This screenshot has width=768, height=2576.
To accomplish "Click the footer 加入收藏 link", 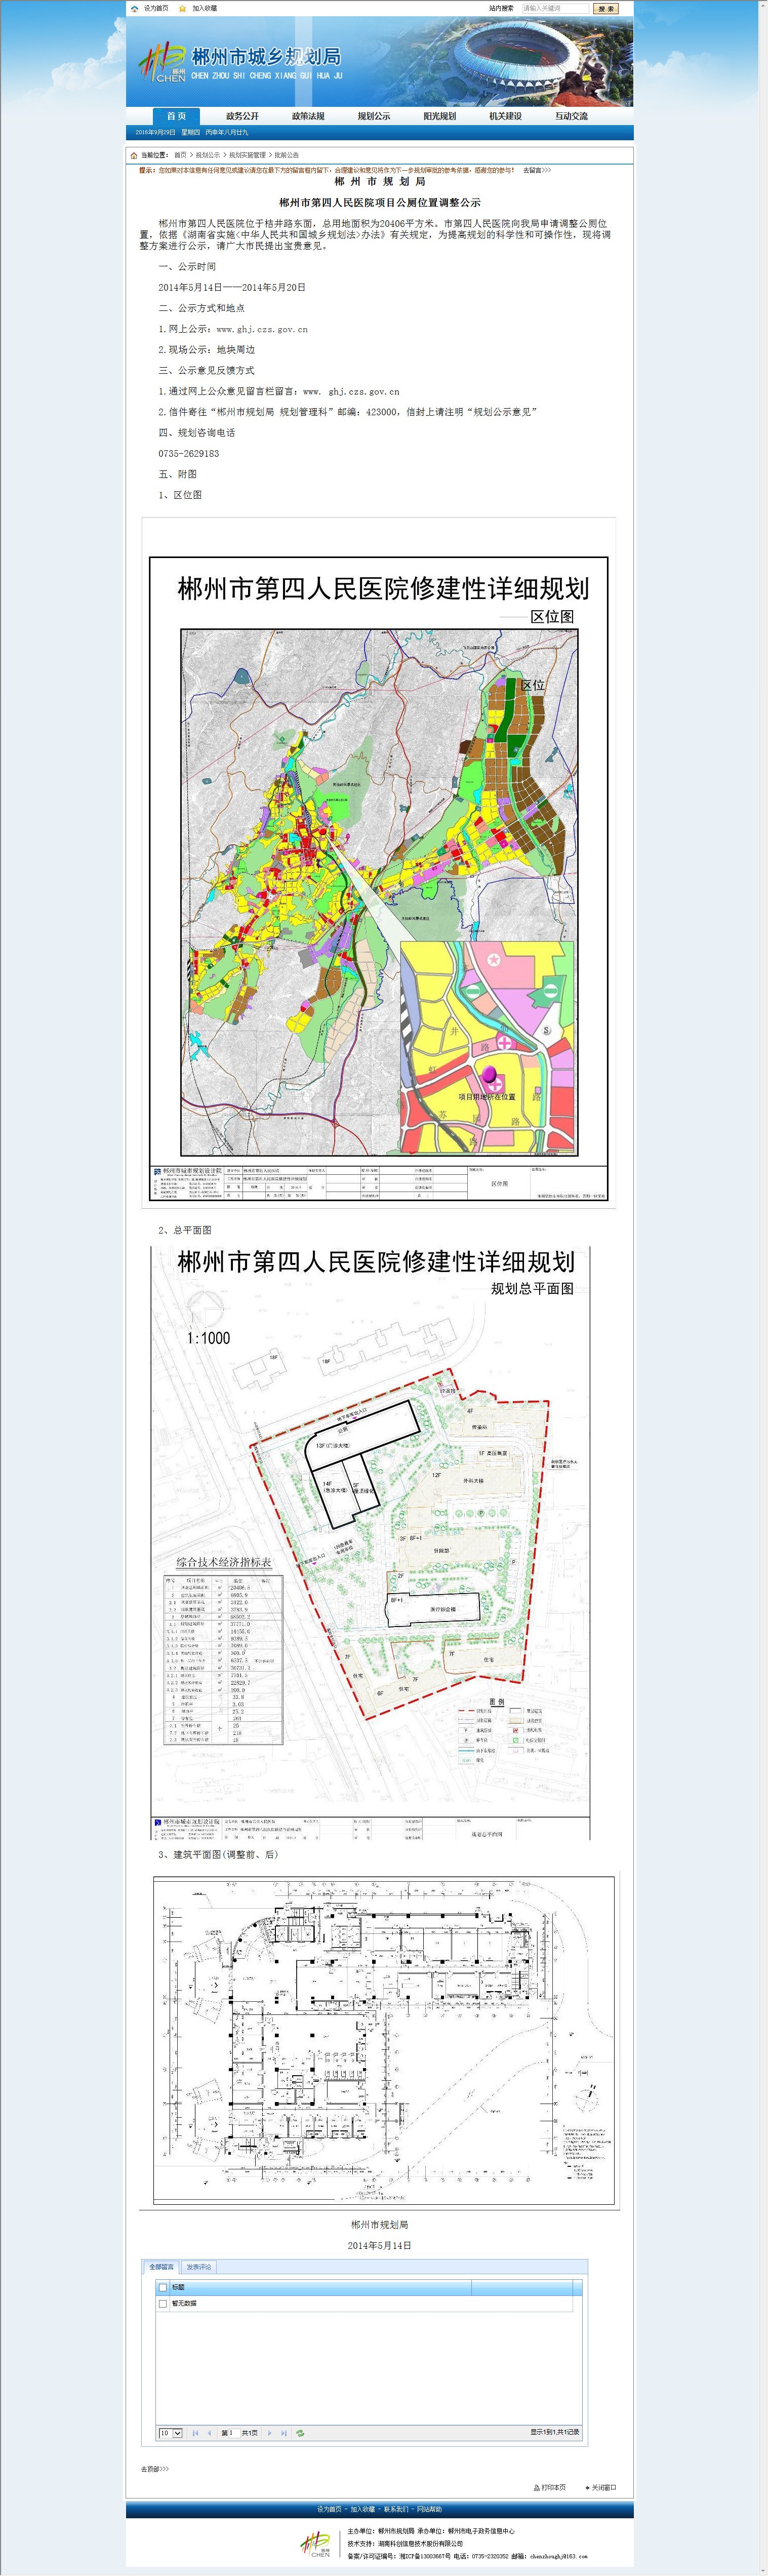I will coord(362,2509).
